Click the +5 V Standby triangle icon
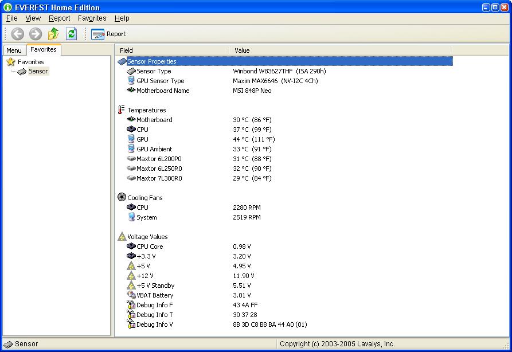Screen dimensions: 512x352 click(x=131, y=285)
